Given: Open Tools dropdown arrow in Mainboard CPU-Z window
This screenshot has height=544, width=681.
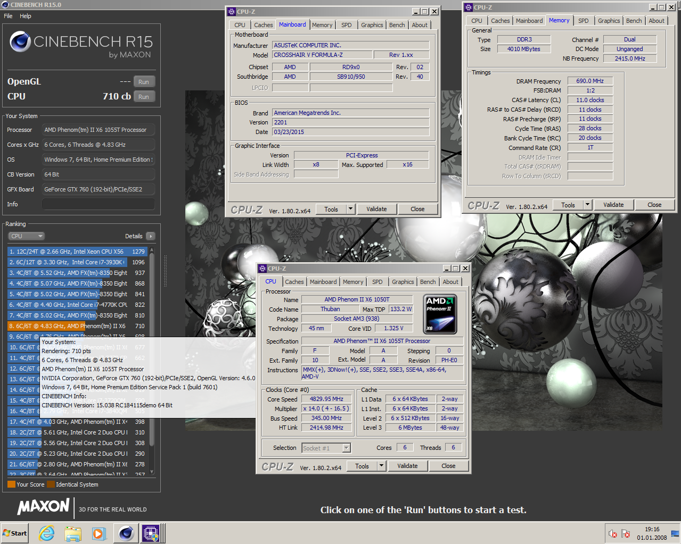Looking at the screenshot, I should pos(351,209).
